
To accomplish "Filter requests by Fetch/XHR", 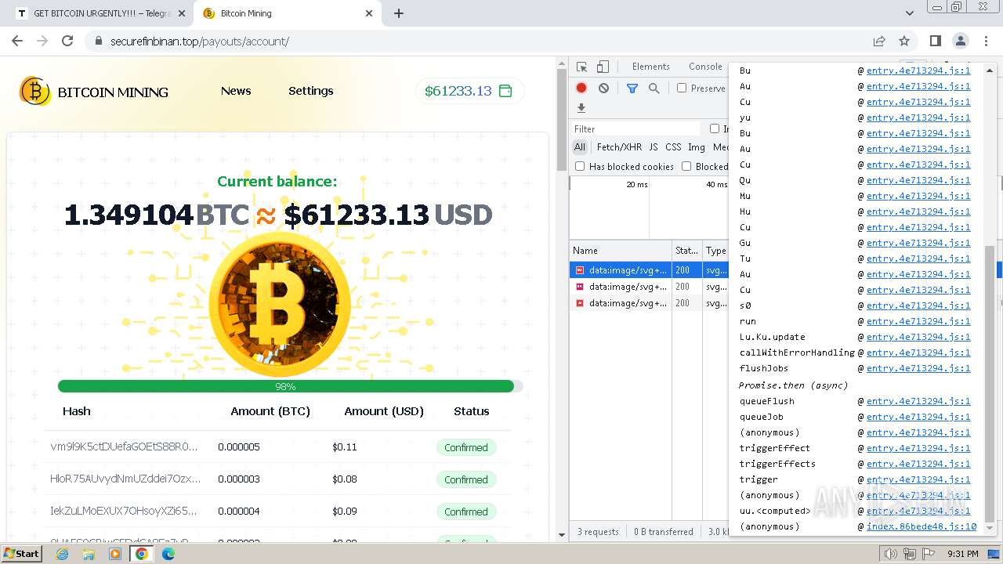I will [x=619, y=146].
